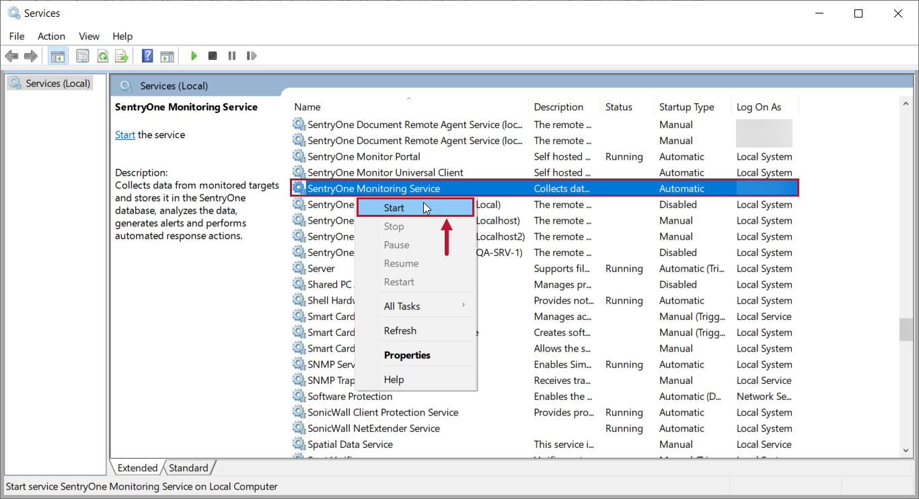Image resolution: width=919 pixels, height=499 pixels.
Task: Select Refresh from the context menu
Action: pos(400,330)
